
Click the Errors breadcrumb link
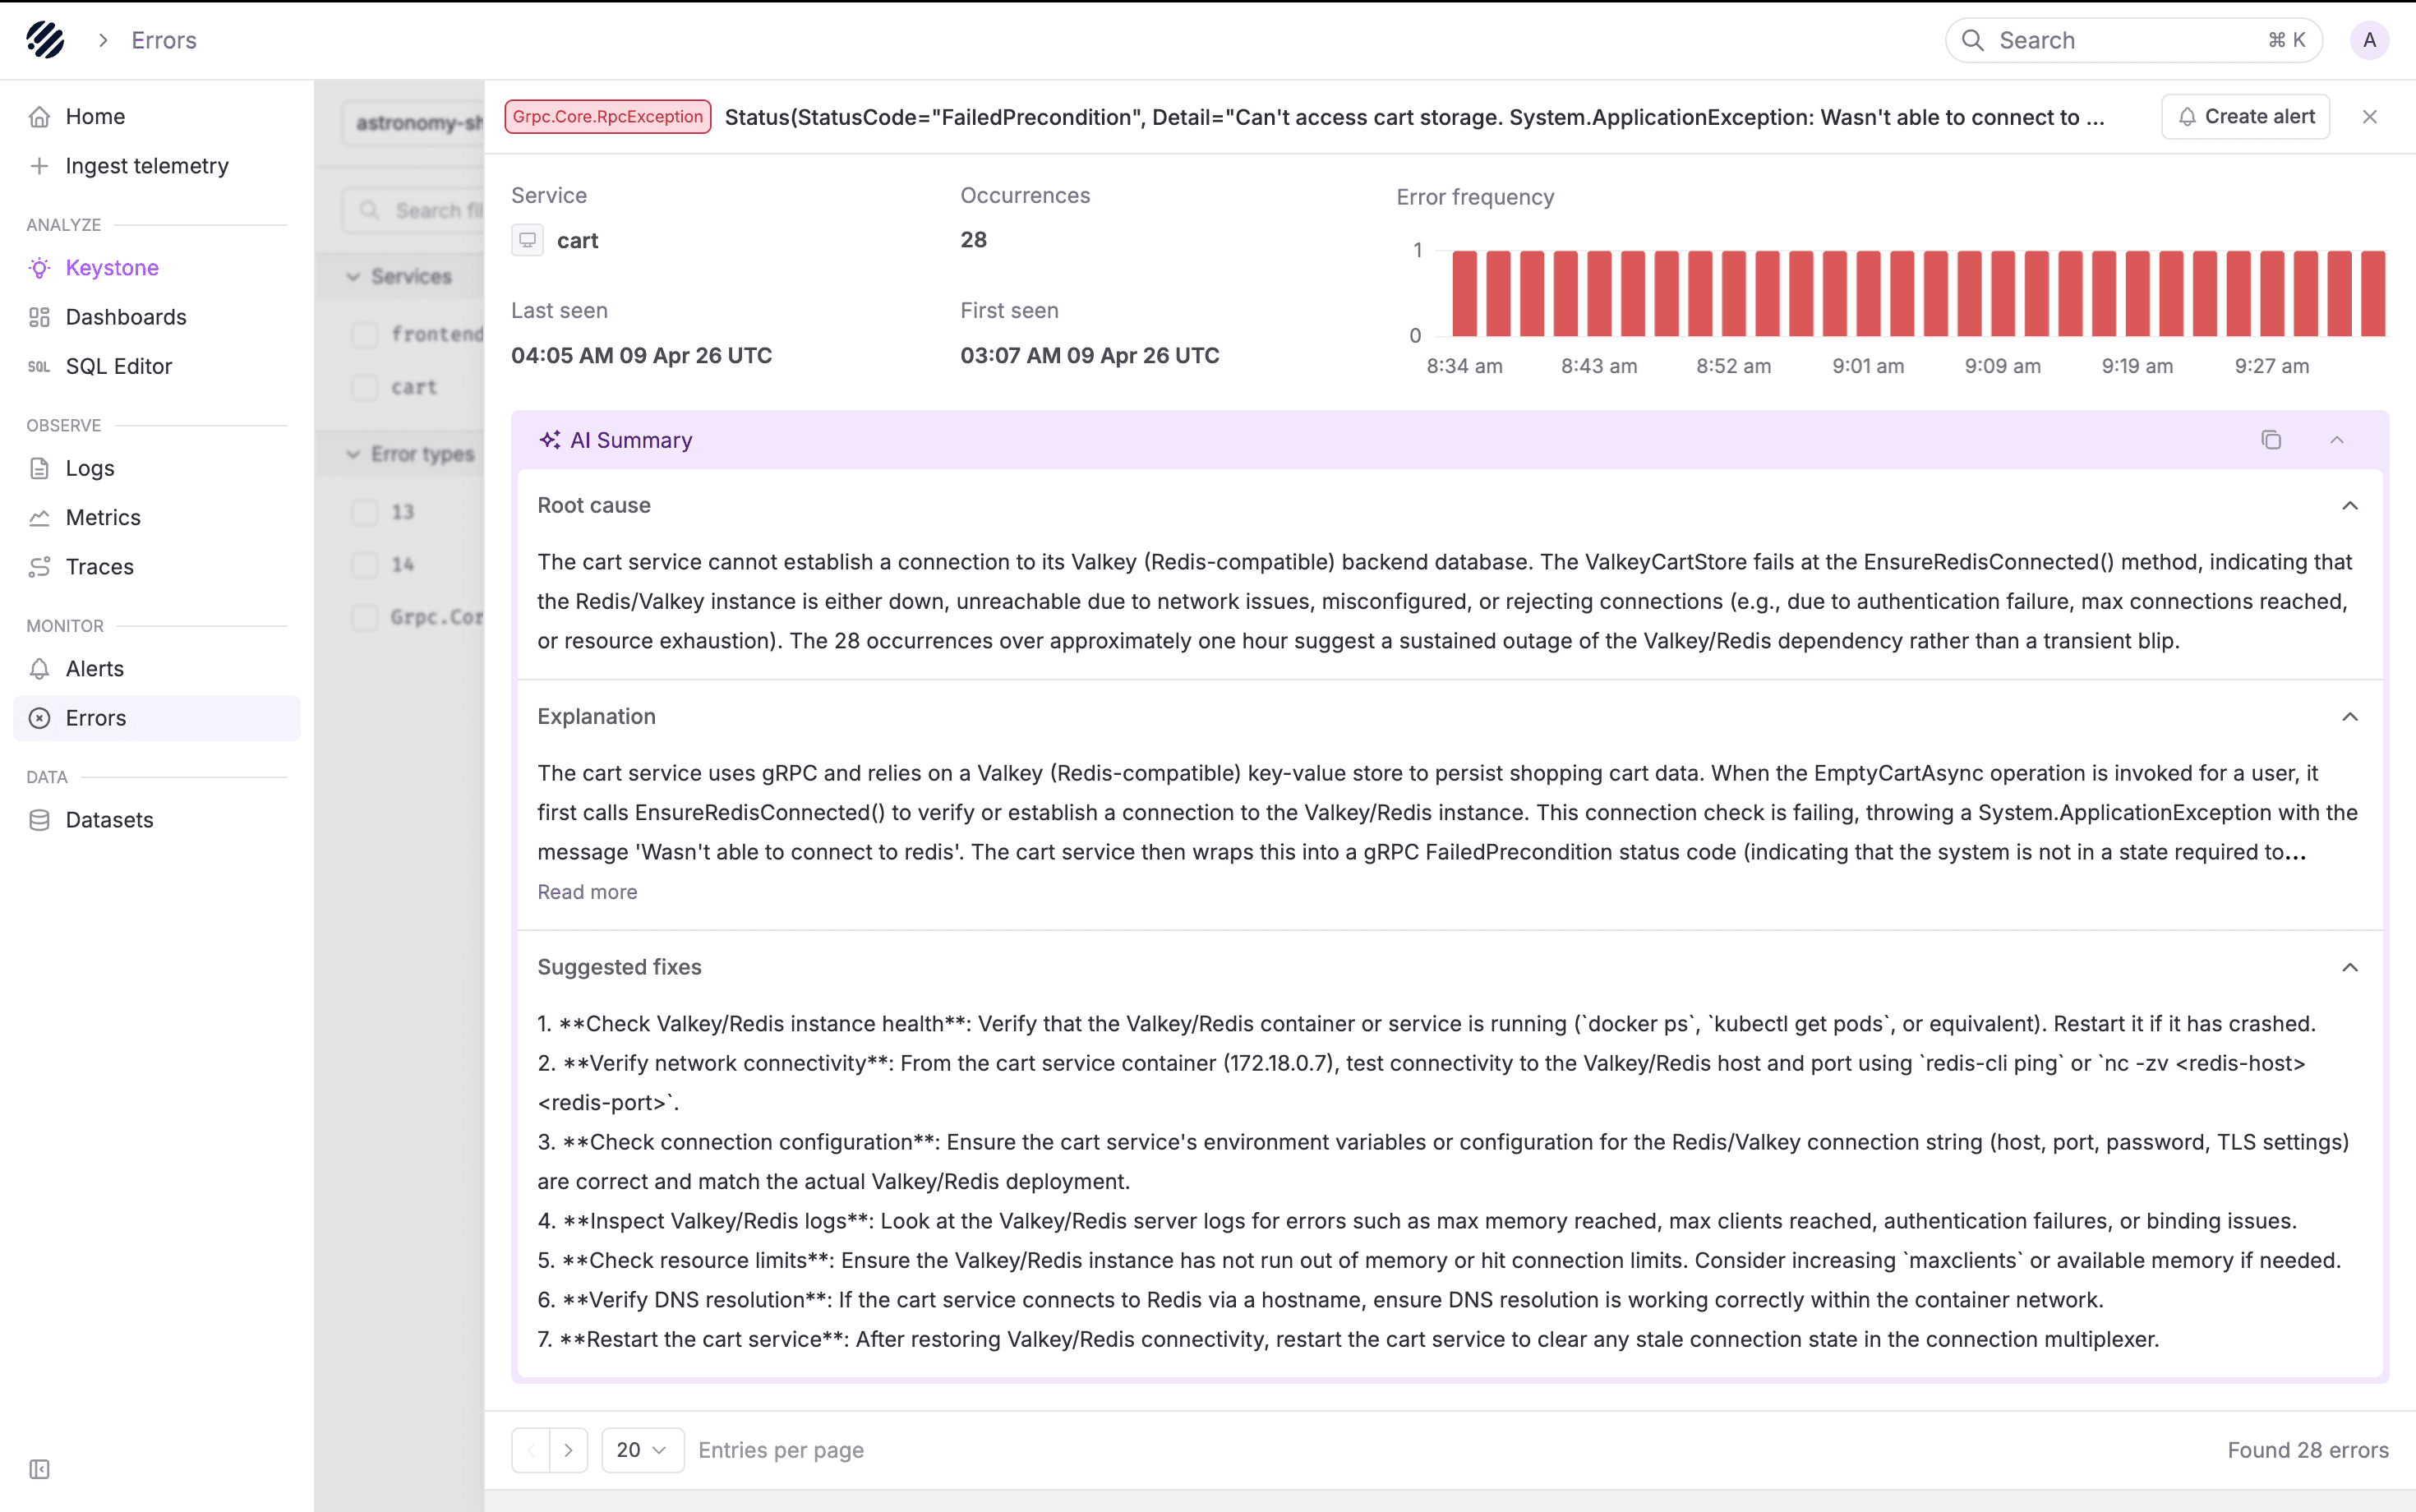[x=164, y=40]
